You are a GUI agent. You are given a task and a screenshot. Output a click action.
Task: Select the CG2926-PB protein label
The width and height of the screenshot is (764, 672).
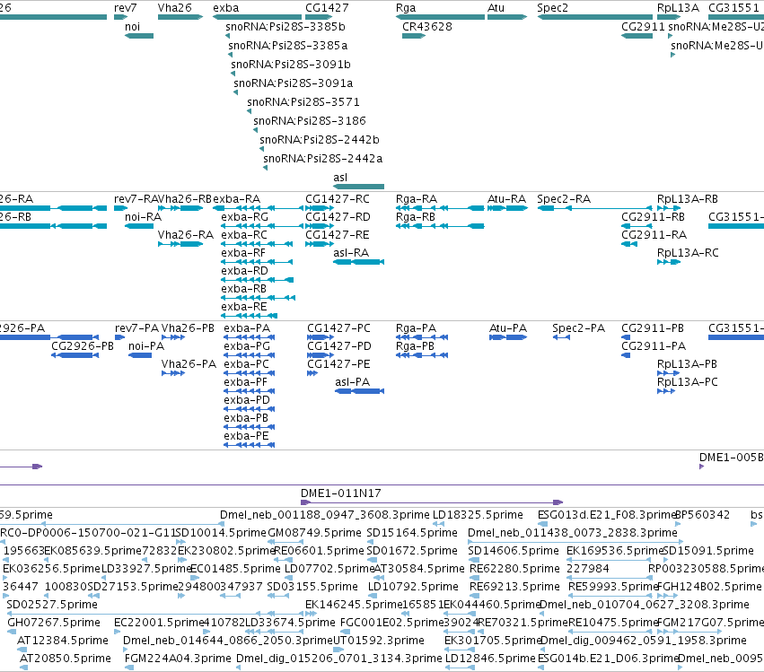coord(83,346)
